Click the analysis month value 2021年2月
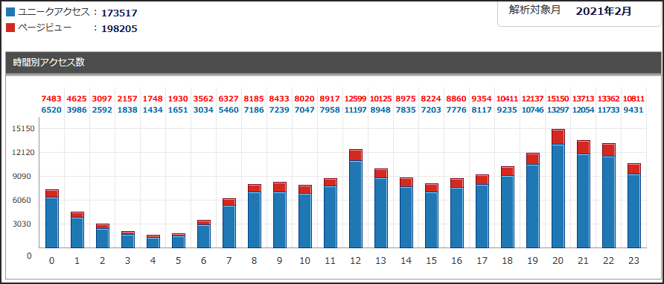 click(604, 11)
